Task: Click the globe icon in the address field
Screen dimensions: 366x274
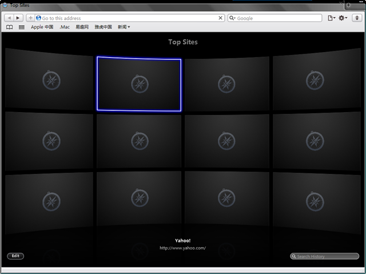Action: [38, 18]
